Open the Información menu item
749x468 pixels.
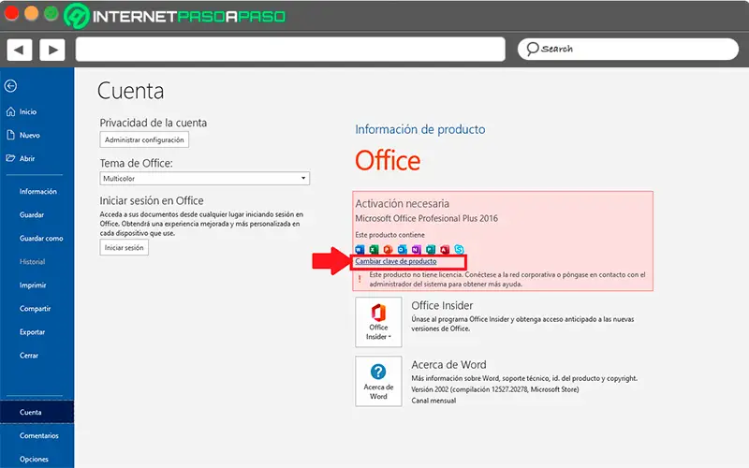point(37,192)
